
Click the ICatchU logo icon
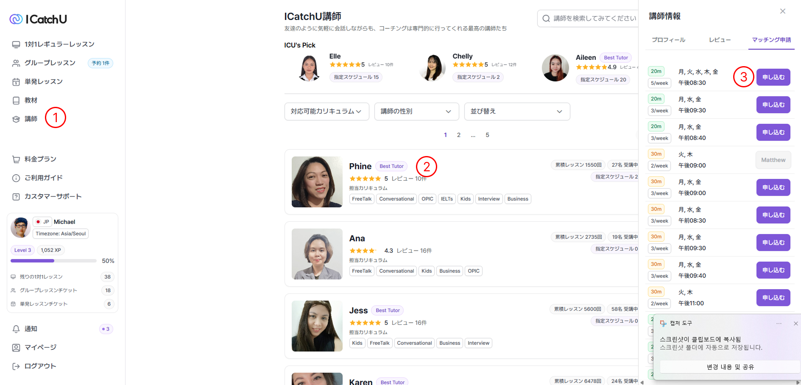(16, 19)
